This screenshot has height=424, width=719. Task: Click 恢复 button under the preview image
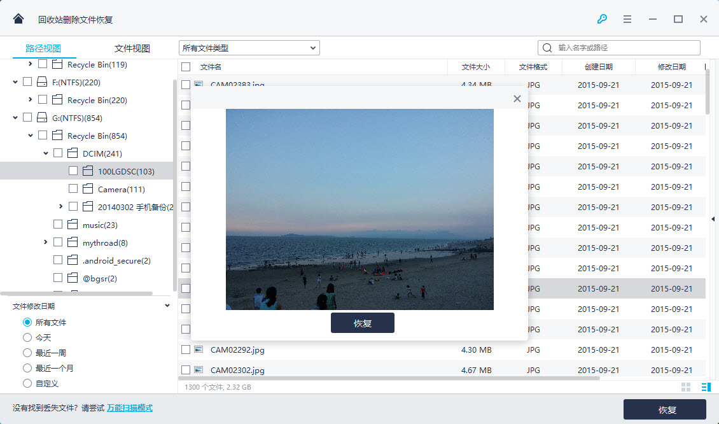(x=362, y=323)
